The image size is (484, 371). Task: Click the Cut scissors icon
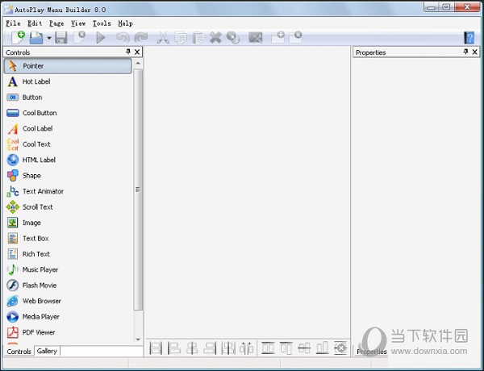[x=163, y=38]
